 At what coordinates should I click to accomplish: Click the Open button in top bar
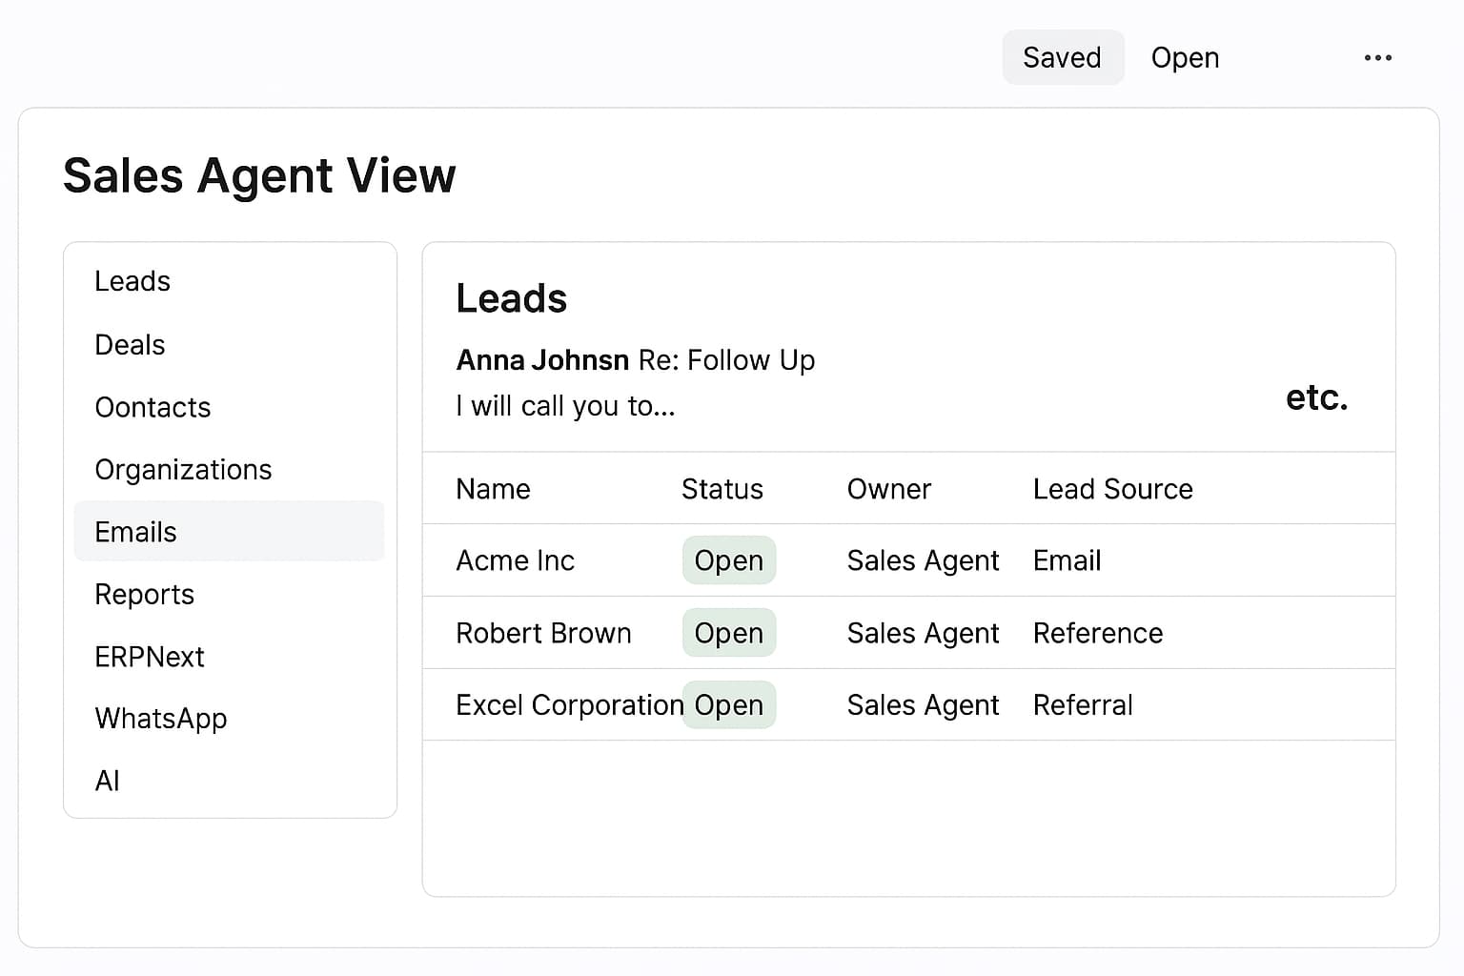[x=1185, y=58]
